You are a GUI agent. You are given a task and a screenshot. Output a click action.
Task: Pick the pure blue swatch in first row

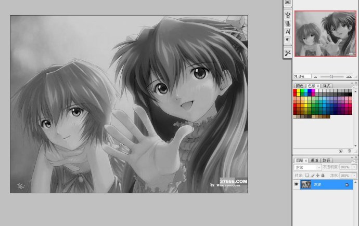(x=310, y=91)
